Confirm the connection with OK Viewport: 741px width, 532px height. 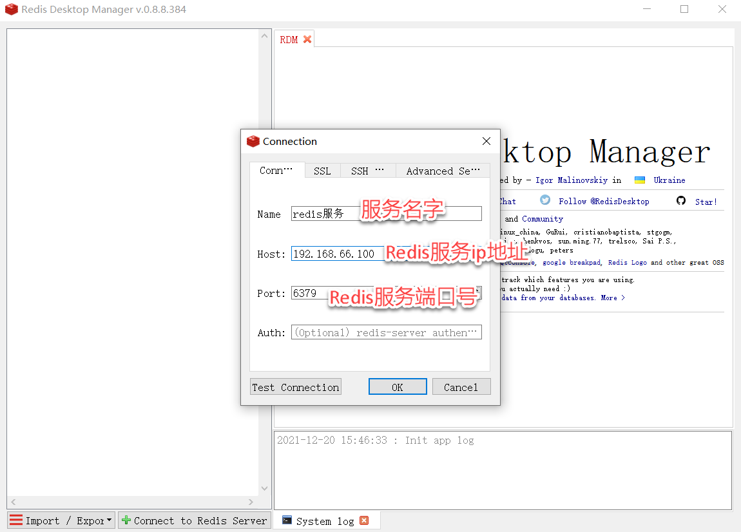click(x=398, y=387)
